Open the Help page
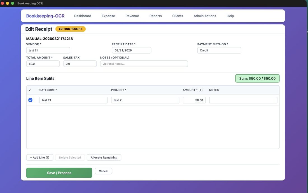Viewport: 308px width, 193px height. tap(230, 16)
